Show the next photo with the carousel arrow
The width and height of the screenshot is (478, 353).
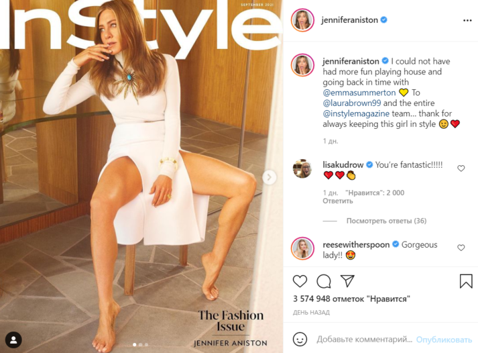click(x=270, y=177)
